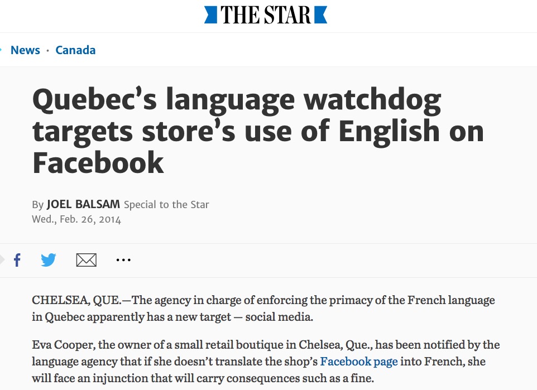Click the right blue ribbon of Star logo
Image resolution: width=537 pixels, height=390 pixels.
(x=321, y=15)
